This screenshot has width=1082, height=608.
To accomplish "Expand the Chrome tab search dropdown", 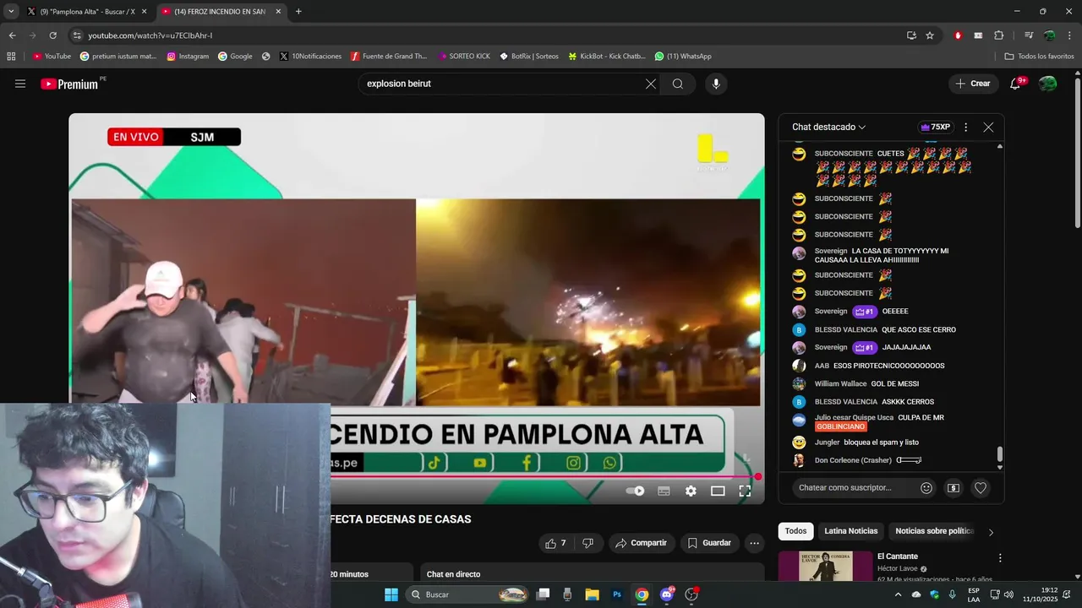I will click(11, 12).
